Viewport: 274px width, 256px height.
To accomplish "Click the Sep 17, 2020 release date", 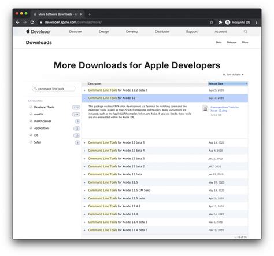I will click(216, 98).
